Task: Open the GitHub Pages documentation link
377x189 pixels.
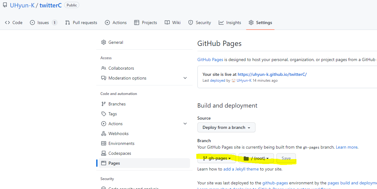Action: [x=210, y=60]
